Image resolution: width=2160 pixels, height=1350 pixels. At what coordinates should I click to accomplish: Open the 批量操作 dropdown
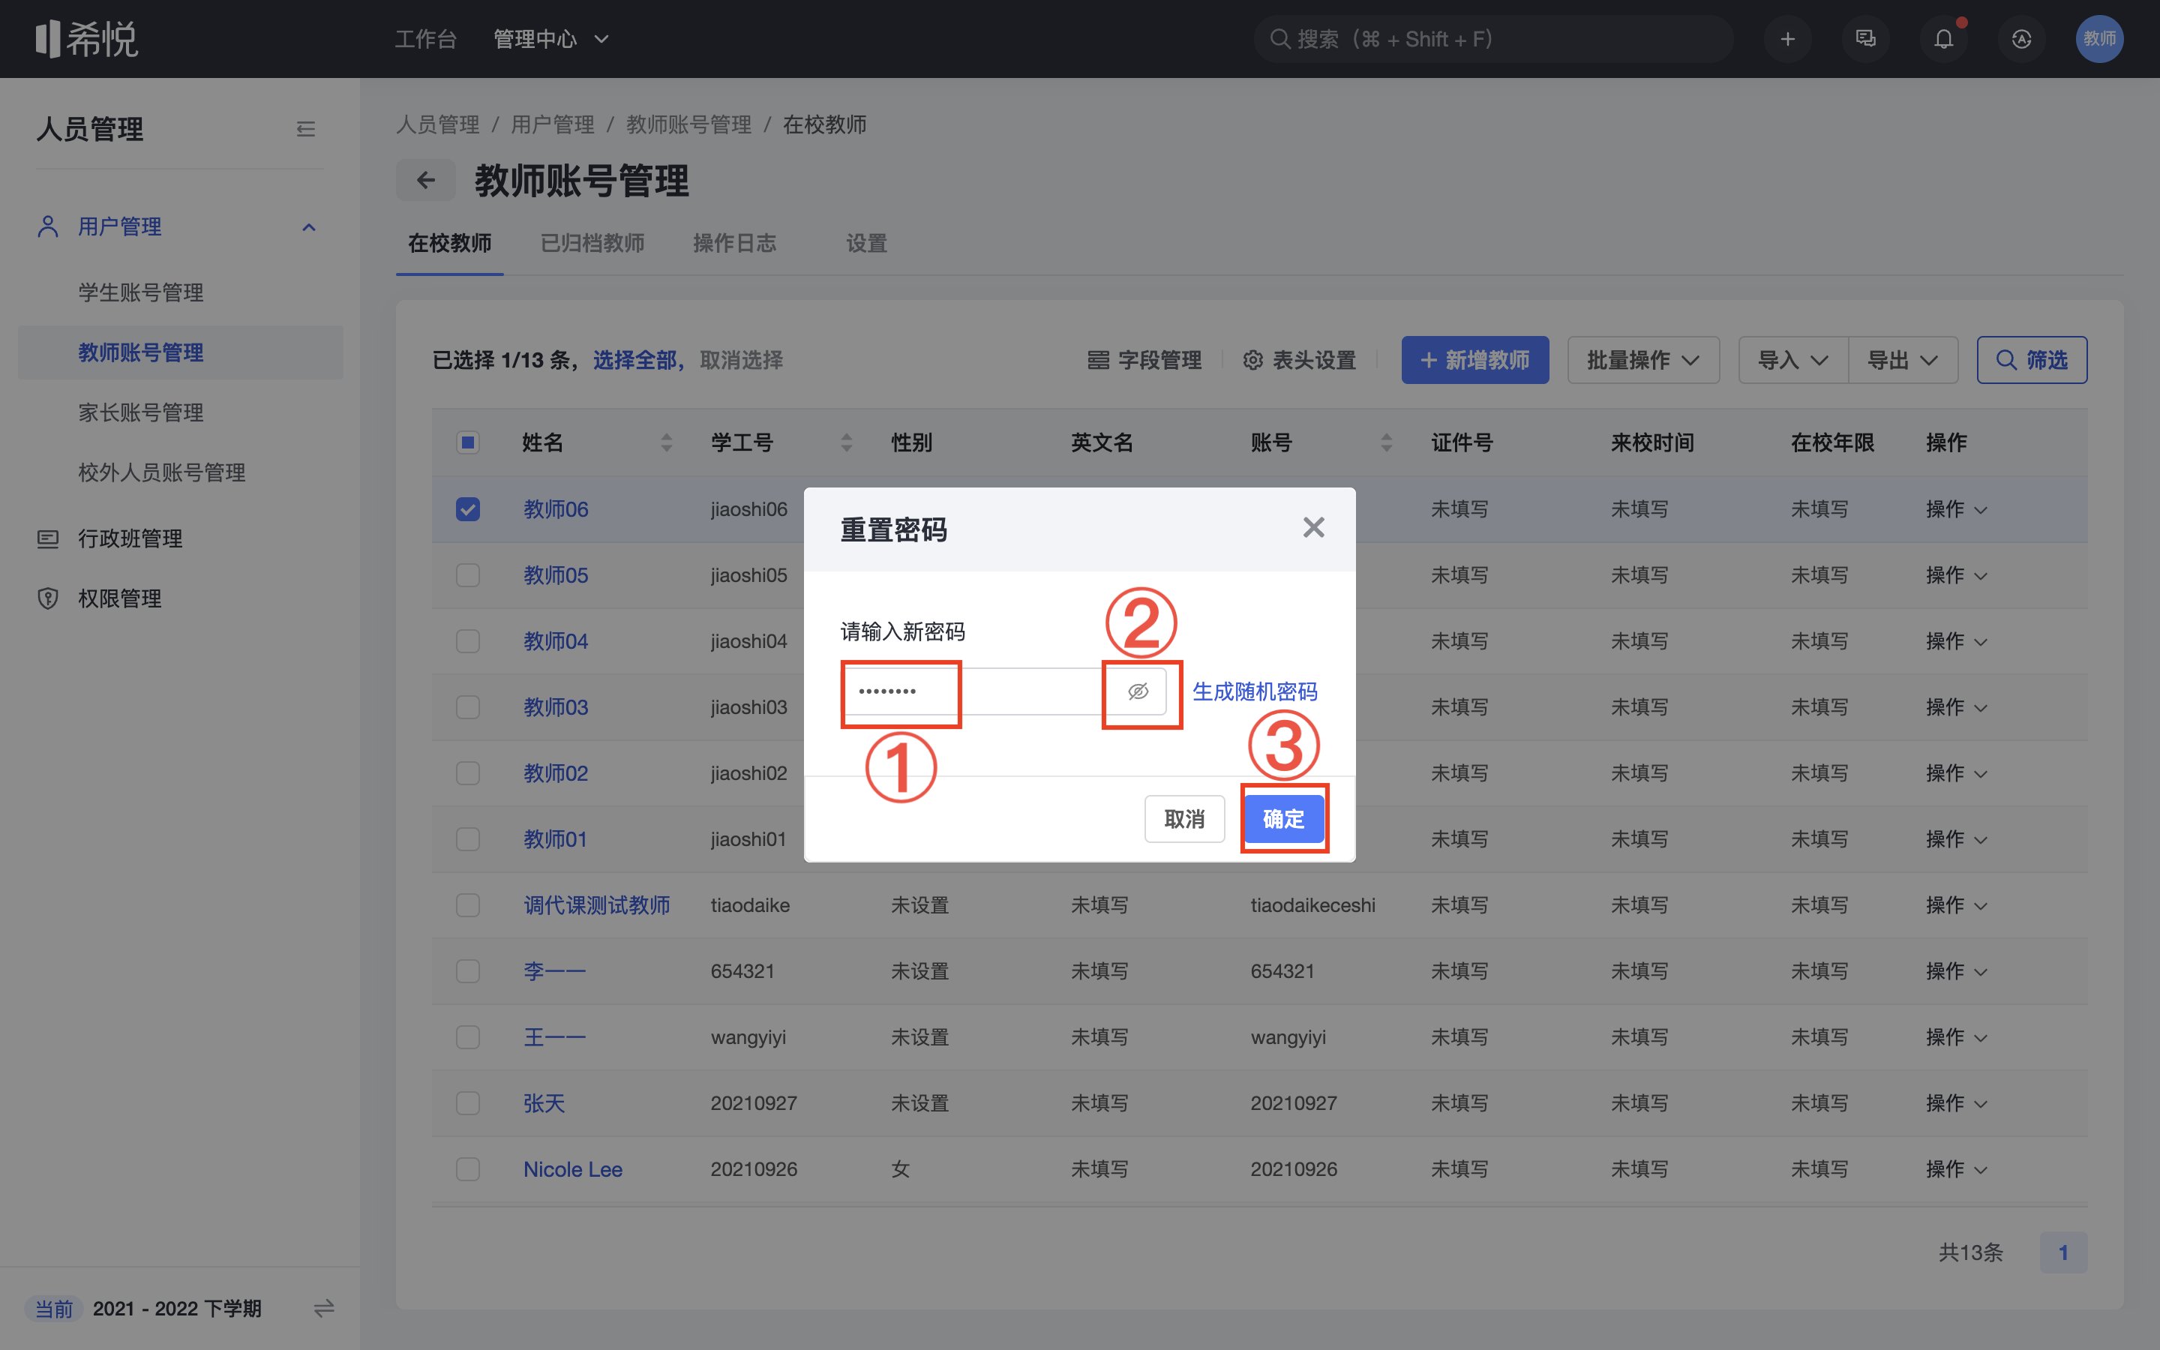[x=1642, y=360]
